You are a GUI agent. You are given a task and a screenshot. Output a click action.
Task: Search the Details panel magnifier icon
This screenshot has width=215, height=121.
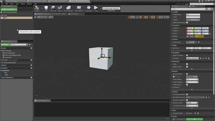coord(206,9)
